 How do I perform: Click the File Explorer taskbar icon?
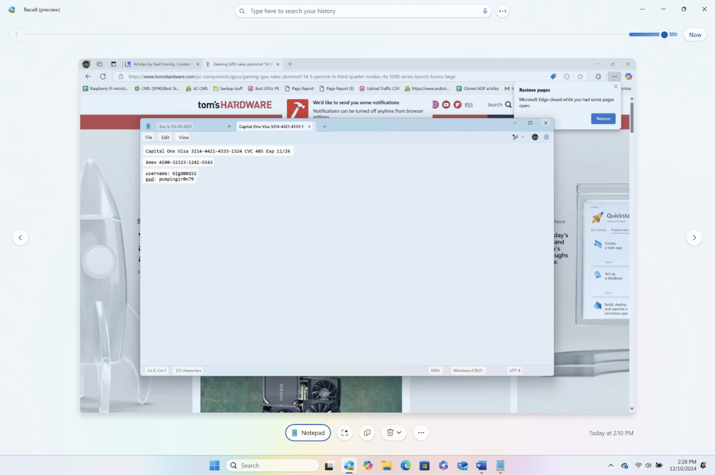pos(386,465)
